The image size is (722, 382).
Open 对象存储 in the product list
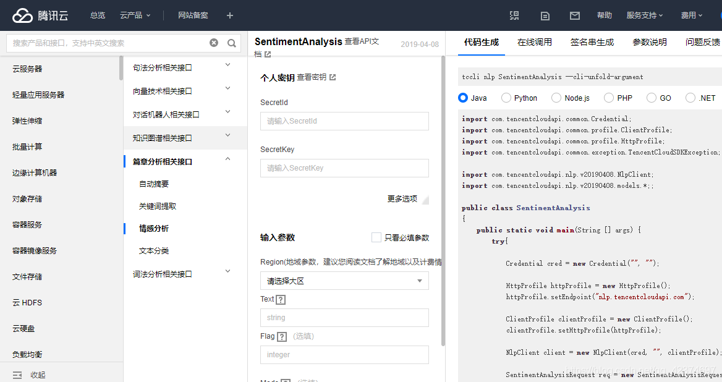click(27, 199)
